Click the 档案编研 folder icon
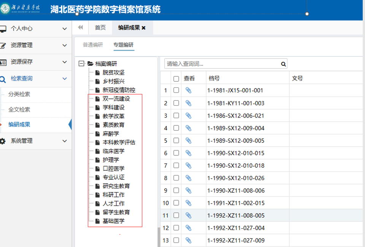Screen dimensions: 365x247 click(x=90, y=64)
